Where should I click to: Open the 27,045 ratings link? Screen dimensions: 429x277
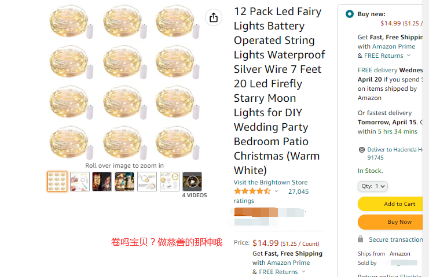click(298, 191)
